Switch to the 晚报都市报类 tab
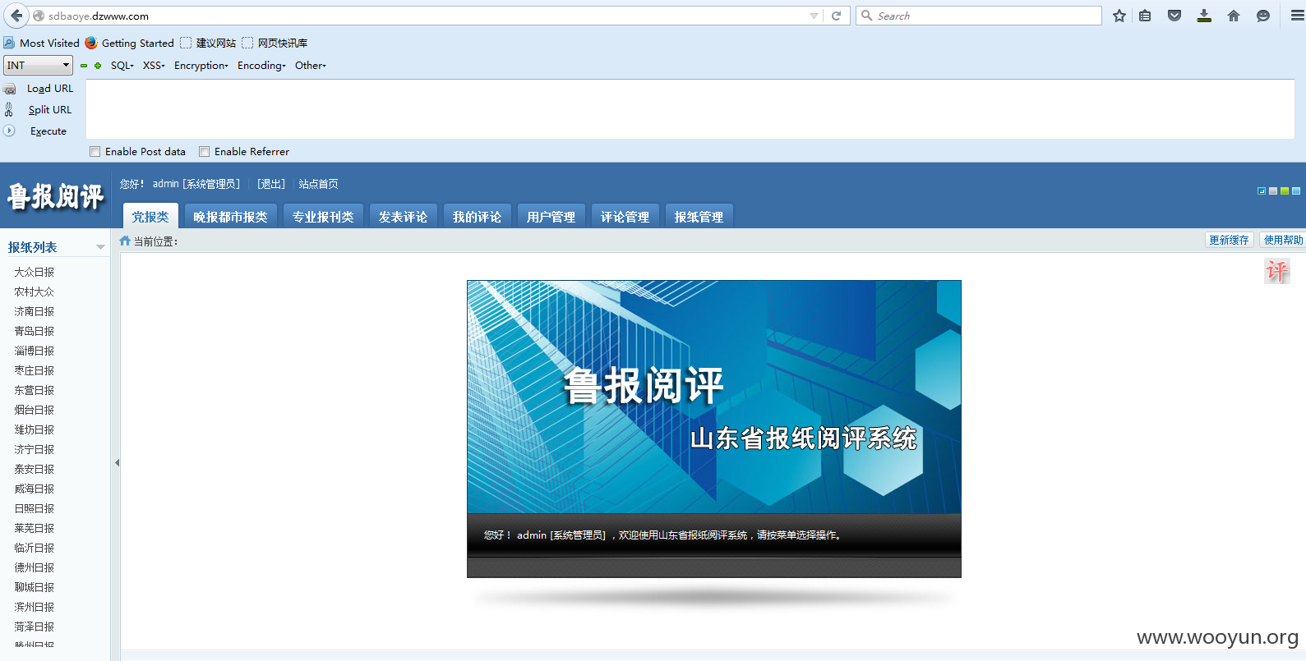This screenshot has width=1306, height=661. click(231, 217)
